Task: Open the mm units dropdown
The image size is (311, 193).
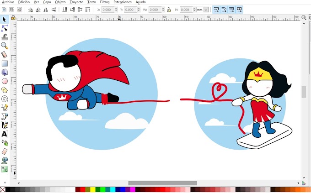Action: (203, 10)
